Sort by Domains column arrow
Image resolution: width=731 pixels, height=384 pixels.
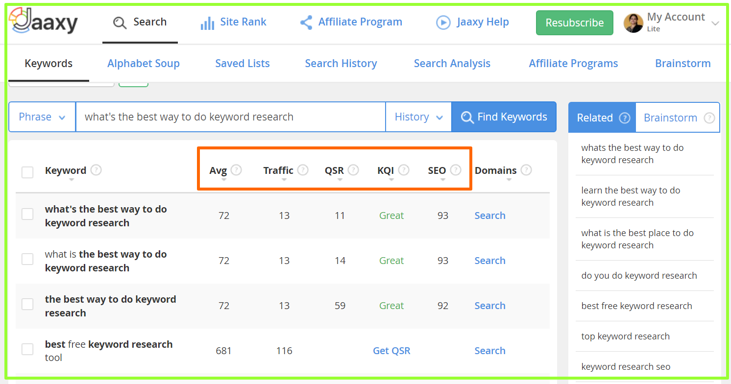pos(509,180)
